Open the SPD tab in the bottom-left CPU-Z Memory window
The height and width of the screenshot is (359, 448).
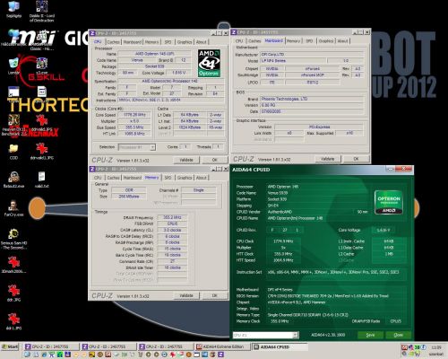168,178
